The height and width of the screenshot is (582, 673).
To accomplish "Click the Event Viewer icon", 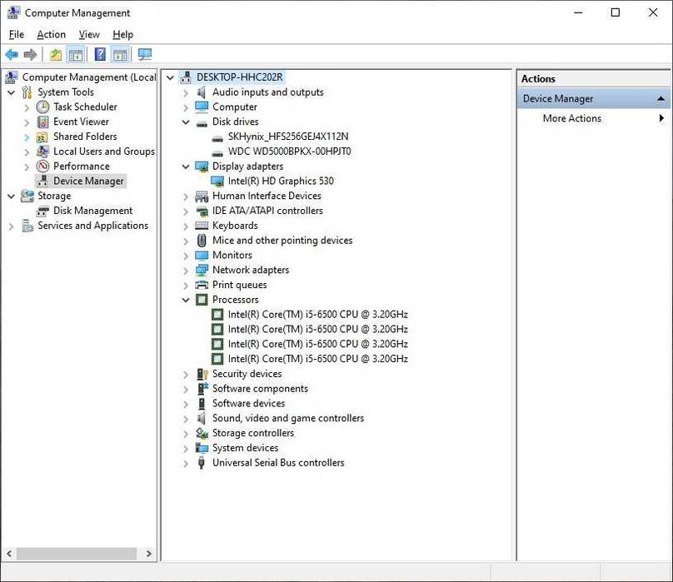I will (43, 122).
